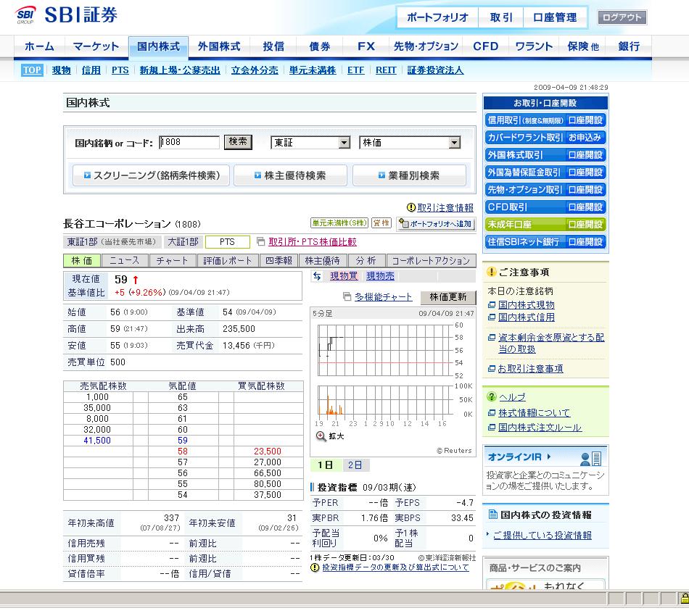Click the Online IR person icon
The image size is (689, 616).
[590, 458]
